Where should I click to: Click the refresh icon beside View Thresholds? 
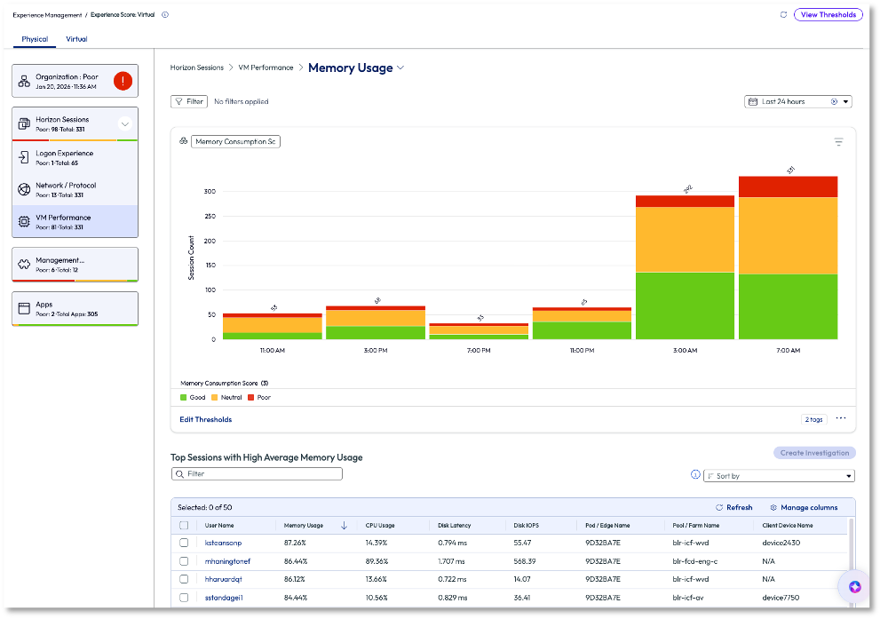pos(783,15)
